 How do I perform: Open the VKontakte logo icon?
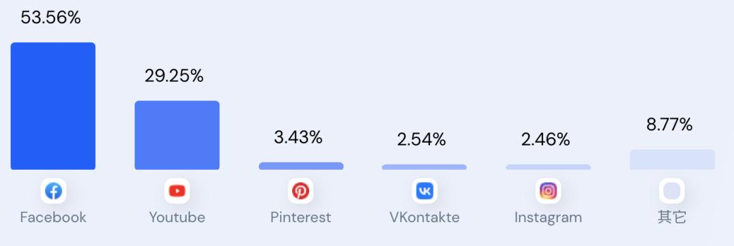[425, 191]
